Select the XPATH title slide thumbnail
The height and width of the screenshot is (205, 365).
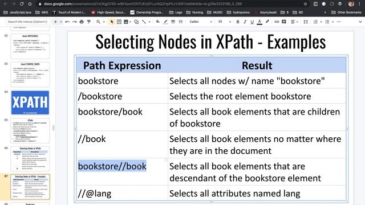[x=30, y=102]
